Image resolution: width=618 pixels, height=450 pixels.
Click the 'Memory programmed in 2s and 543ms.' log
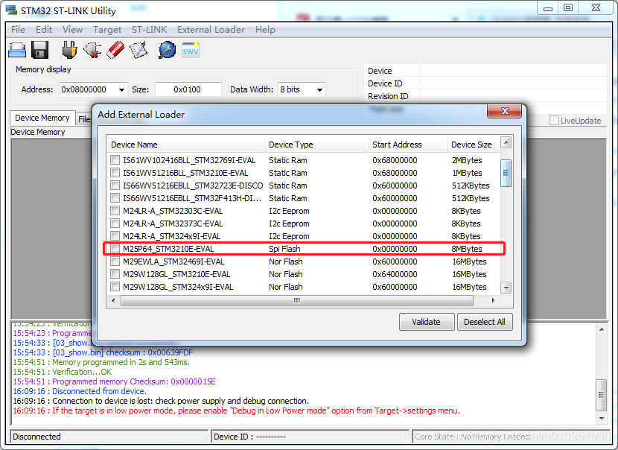(101, 362)
